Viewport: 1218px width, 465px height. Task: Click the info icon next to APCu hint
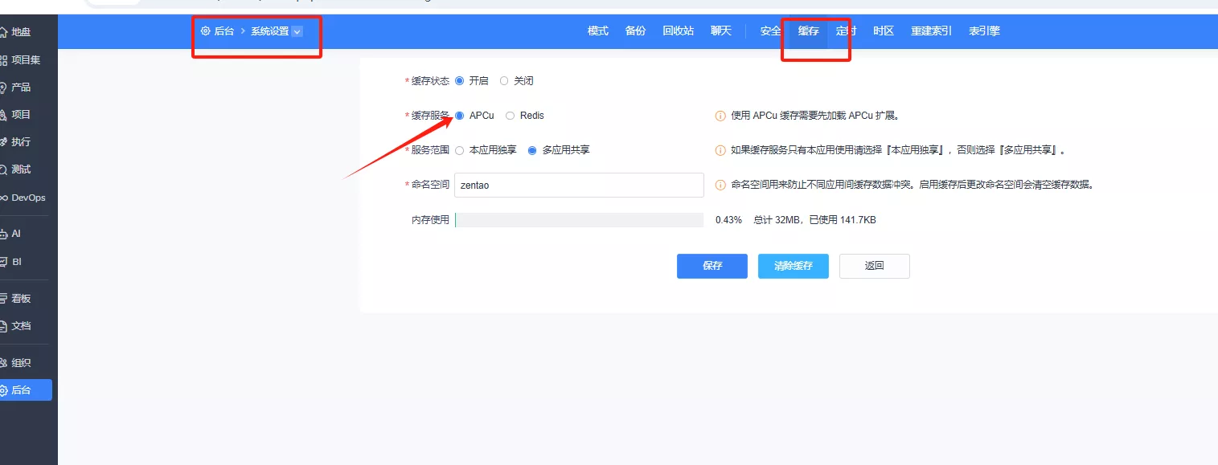click(x=720, y=116)
